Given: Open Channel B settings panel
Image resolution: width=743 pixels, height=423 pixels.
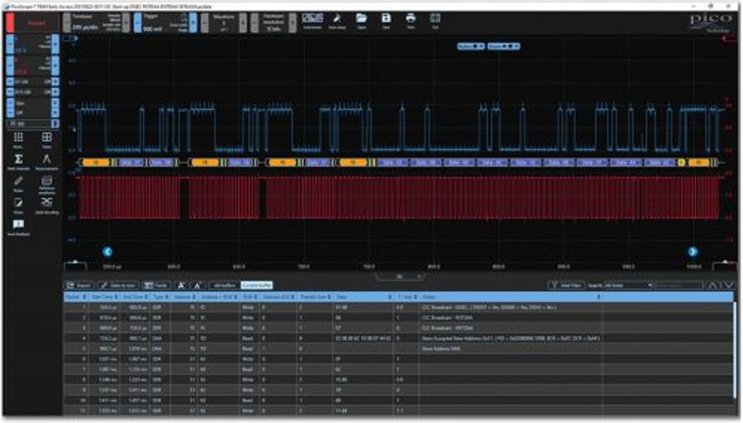Looking at the screenshot, I should (32, 66).
